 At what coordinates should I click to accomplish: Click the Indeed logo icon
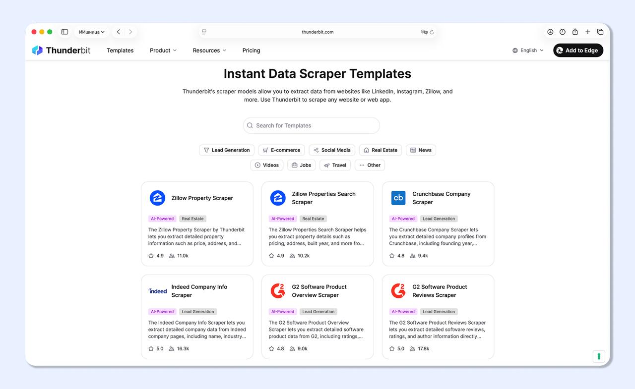pos(158,291)
